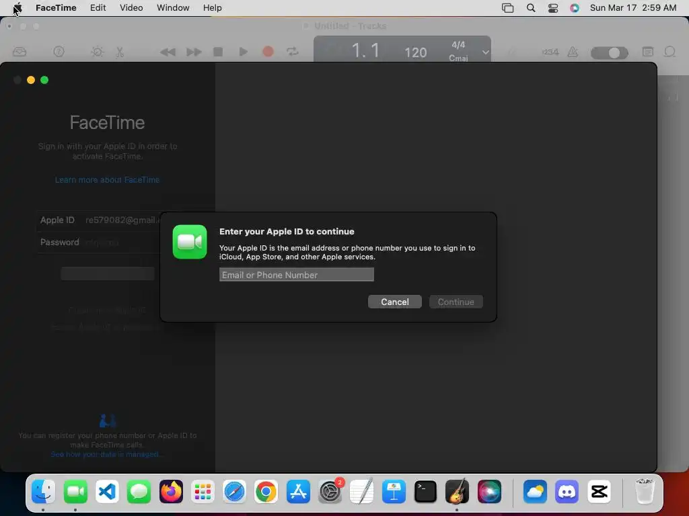689x516 pixels.
Task: Open Discord from the Dock
Action: 567,491
